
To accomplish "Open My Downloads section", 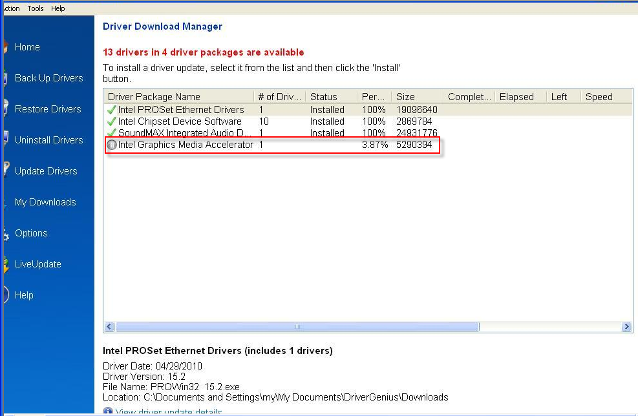I will point(45,202).
